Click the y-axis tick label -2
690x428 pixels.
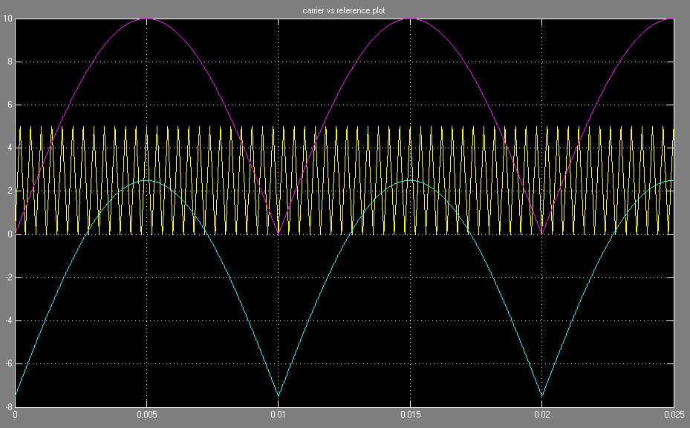(x=7, y=277)
